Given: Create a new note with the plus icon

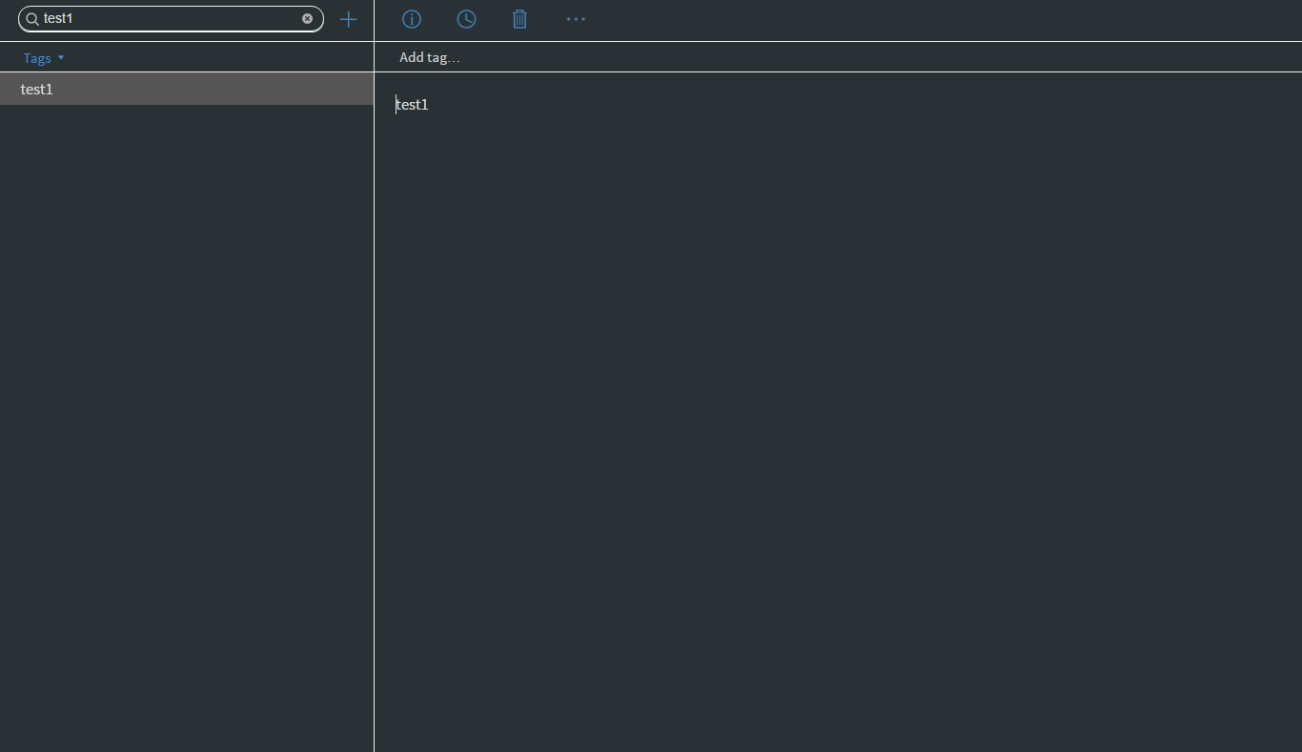Looking at the screenshot, I should 348,19.
